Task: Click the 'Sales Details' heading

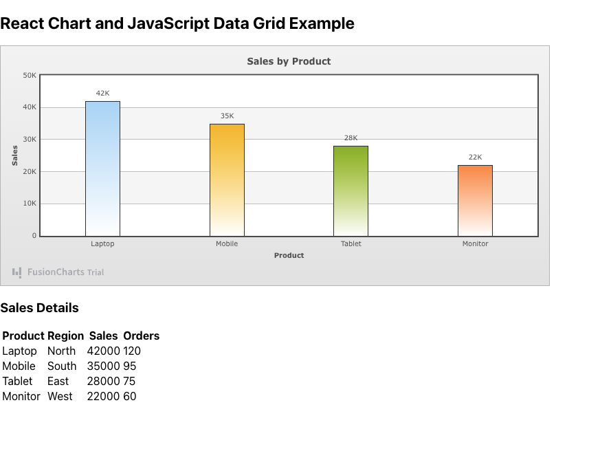Action: click(39, 308)
